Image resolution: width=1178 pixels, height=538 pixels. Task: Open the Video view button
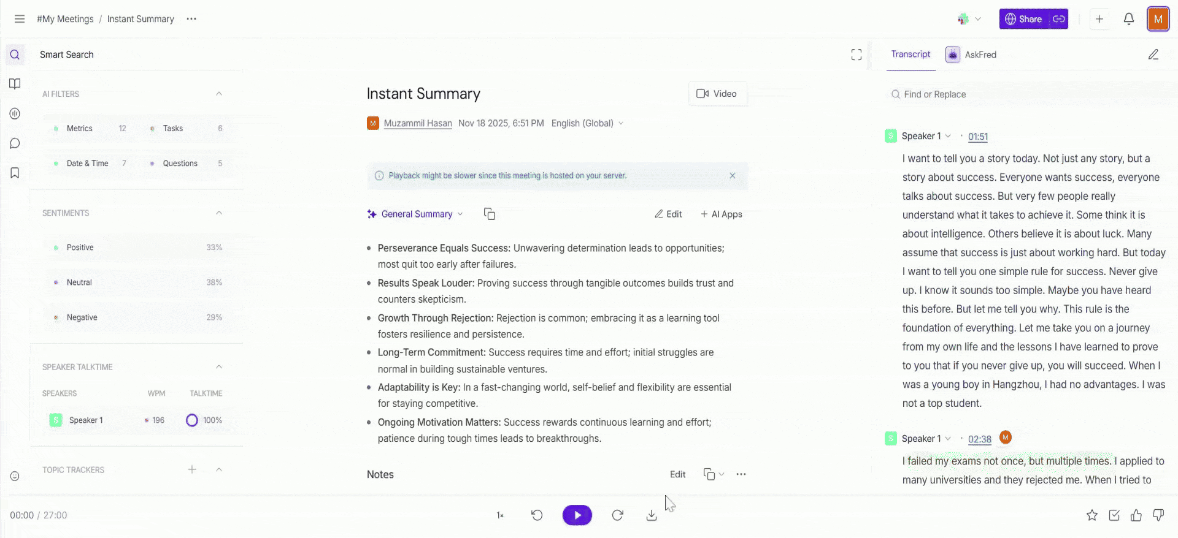717,94
